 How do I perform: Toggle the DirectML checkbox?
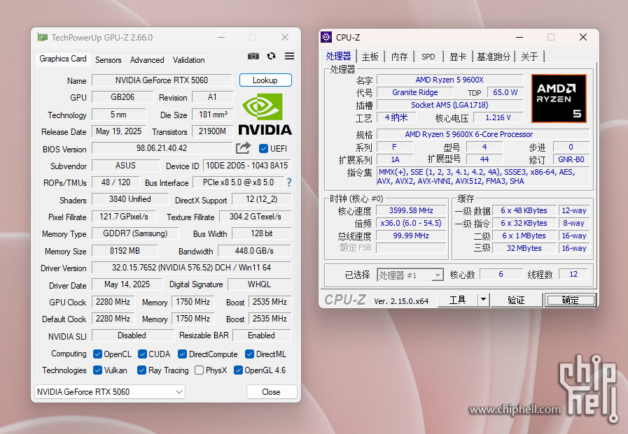(x=249, y=354)
